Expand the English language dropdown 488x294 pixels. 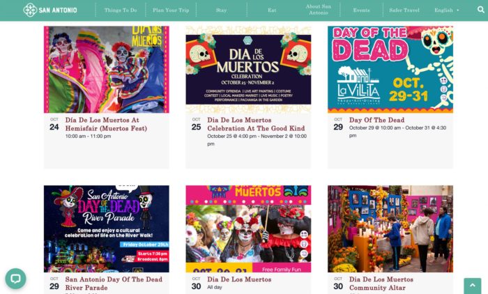point(447,10)
